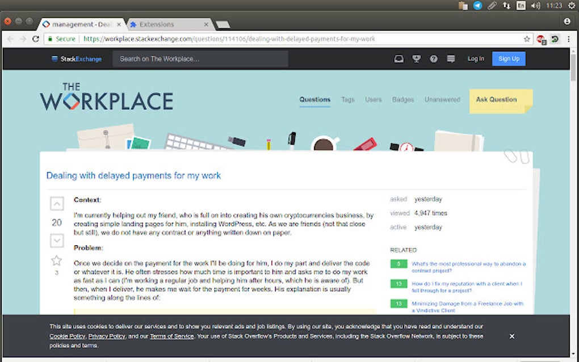The image size is (579, 362).
Task: Click the upvote arrow on the question
Action: click(56, 204)
